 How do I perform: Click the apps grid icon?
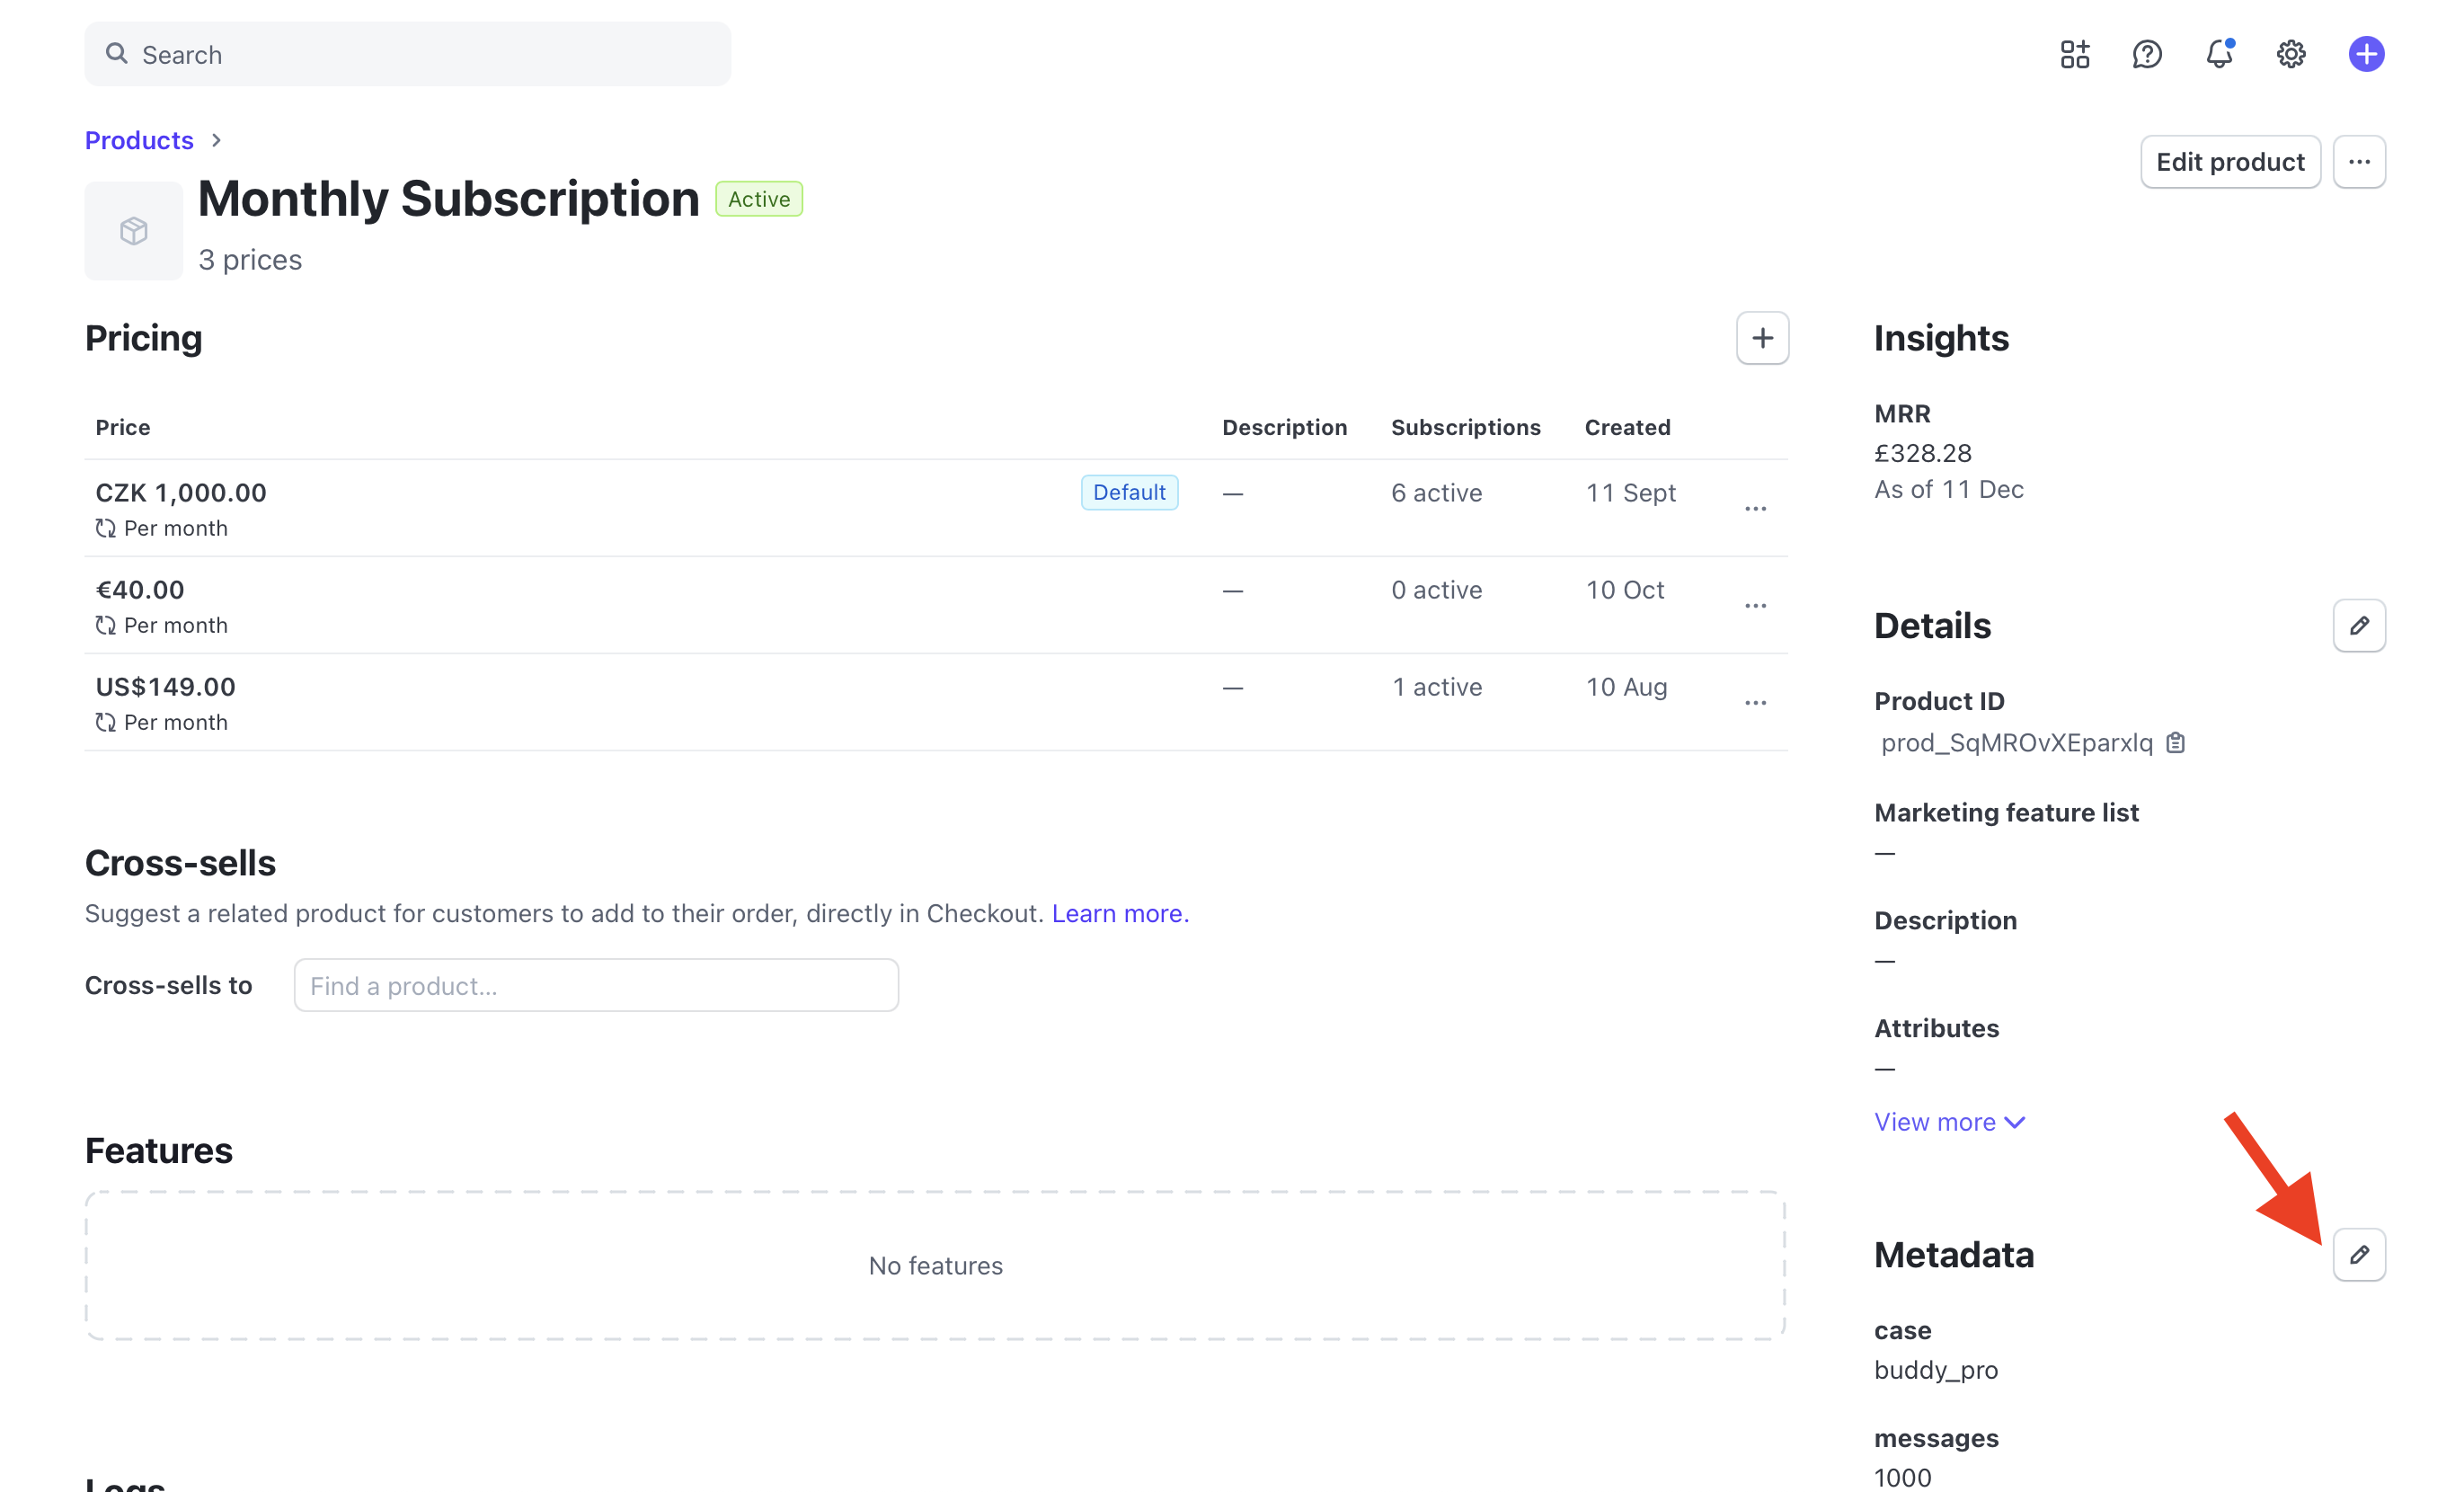click(2074, 54)
